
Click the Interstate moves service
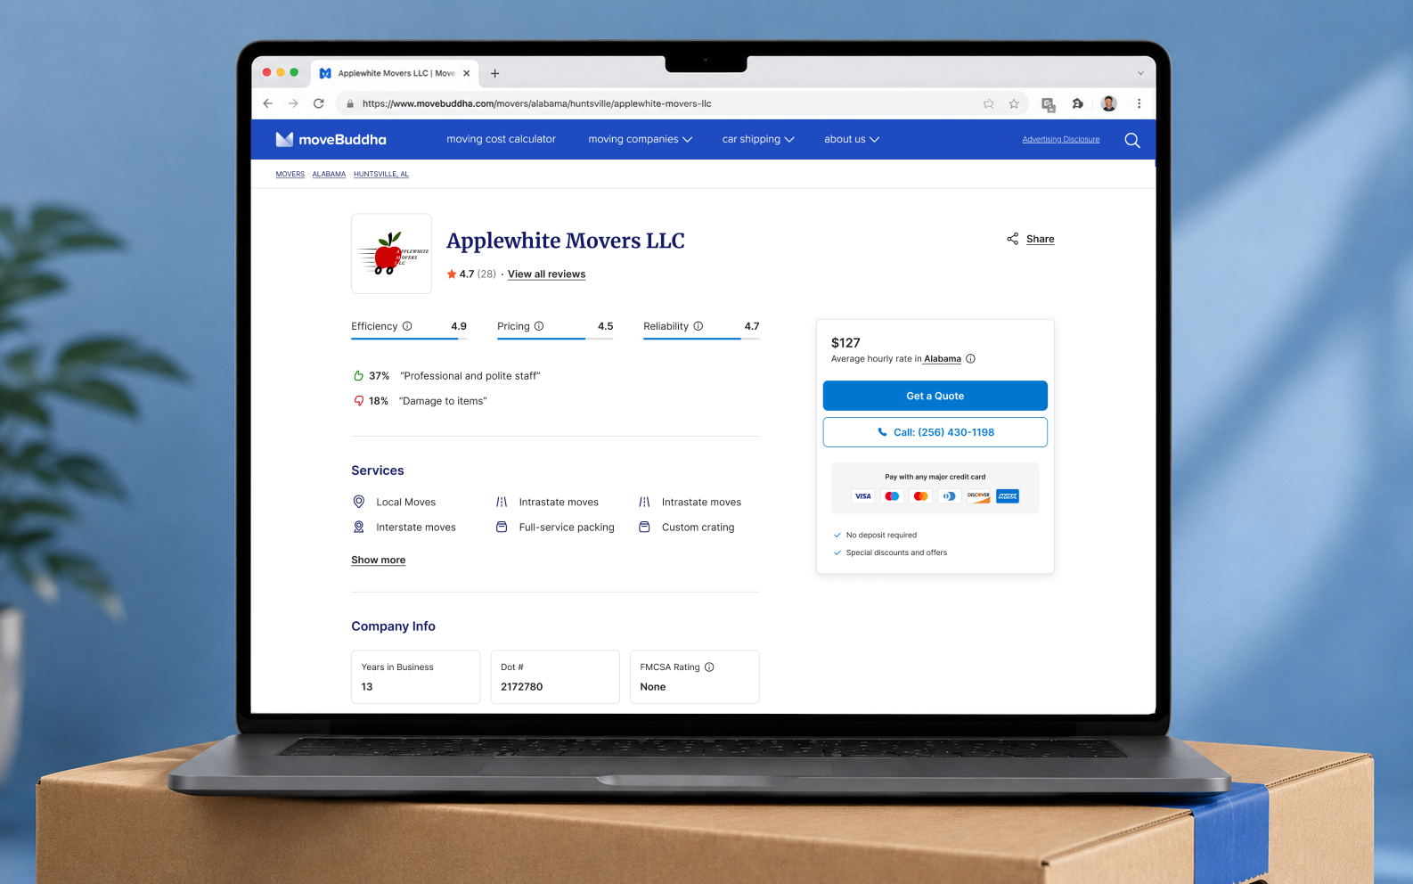[404, 528]
